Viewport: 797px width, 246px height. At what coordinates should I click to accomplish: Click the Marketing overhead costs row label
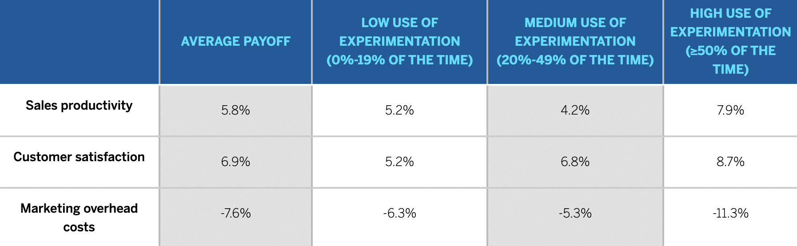click(79, 218)
